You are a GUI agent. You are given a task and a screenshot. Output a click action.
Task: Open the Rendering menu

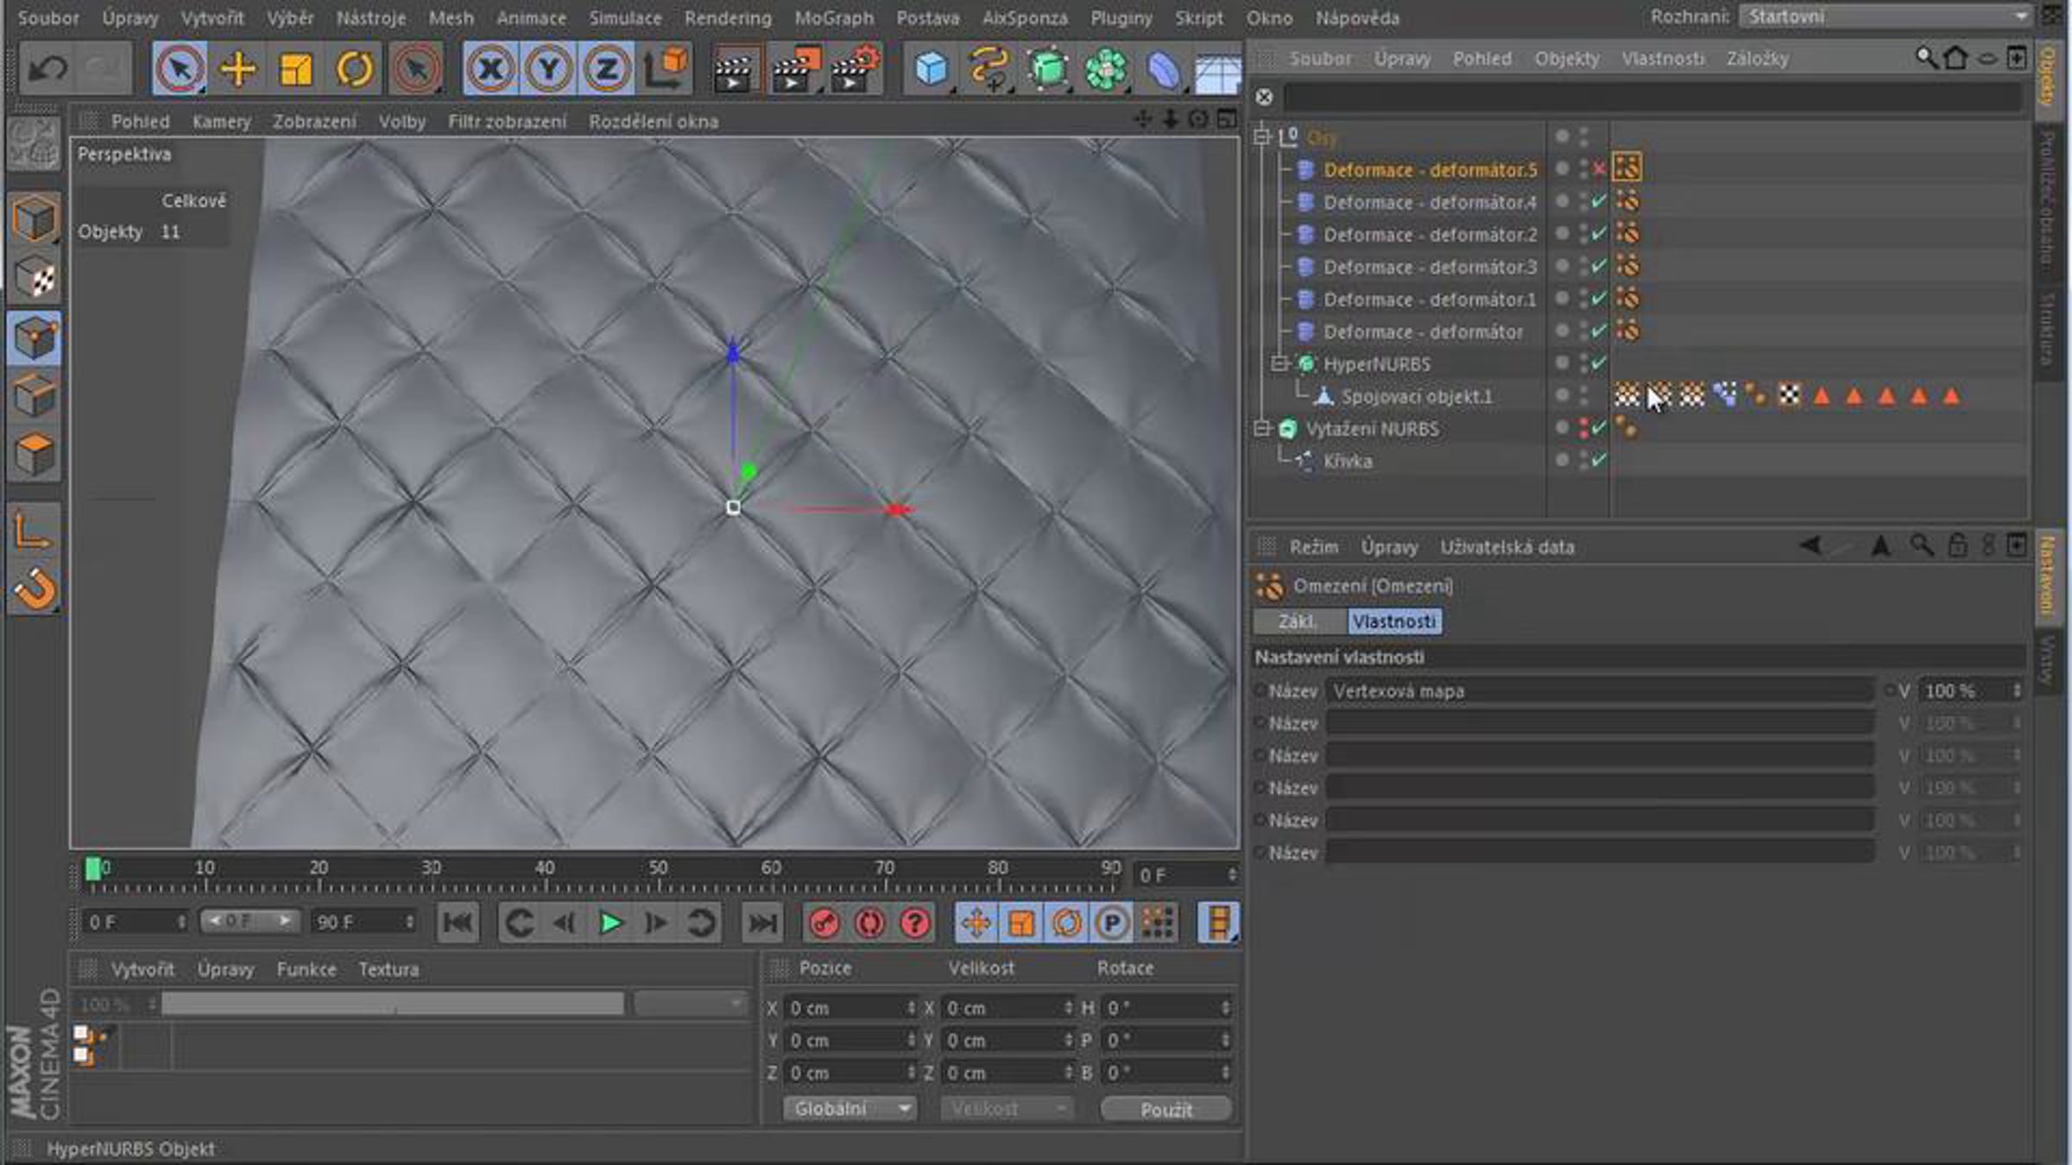point(727,17)
